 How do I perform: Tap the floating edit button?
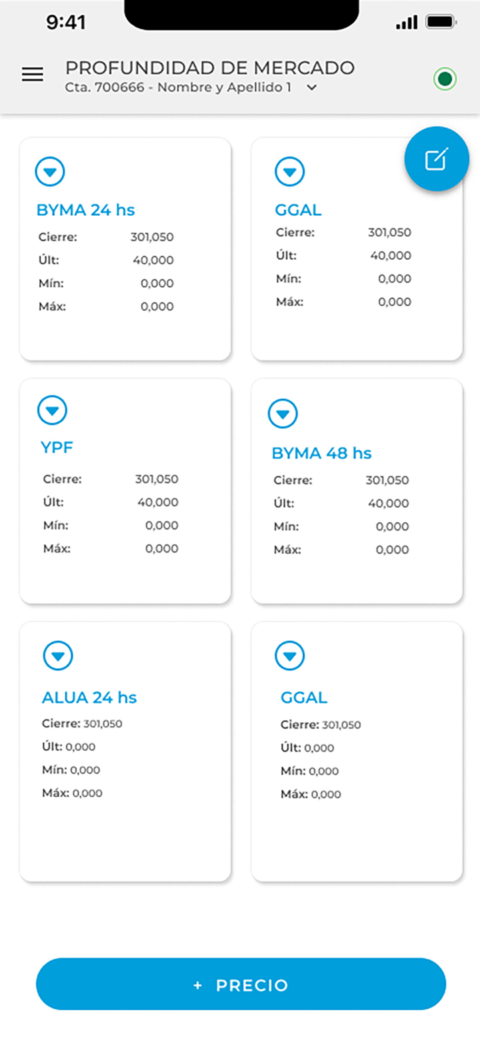click(x=437, y=159)
